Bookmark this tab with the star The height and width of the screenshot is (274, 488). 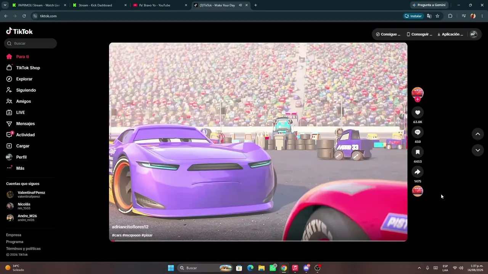click(x=437, y=16)
